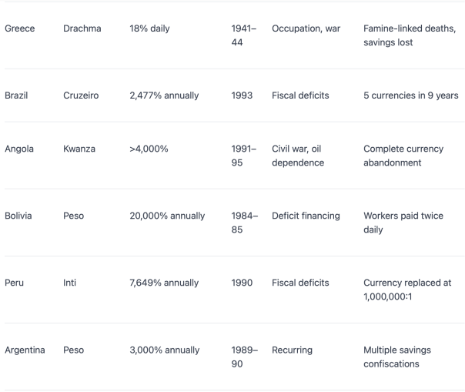This screenshot has width=465, height=392.
Task: Click the Peru country cell
Action: click(x=14, y=283)
